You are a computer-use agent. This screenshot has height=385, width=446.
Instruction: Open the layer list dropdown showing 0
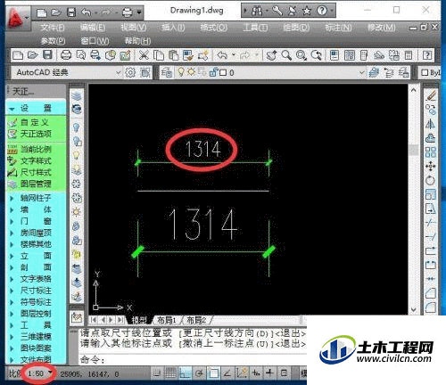click(x=361, y=72)
